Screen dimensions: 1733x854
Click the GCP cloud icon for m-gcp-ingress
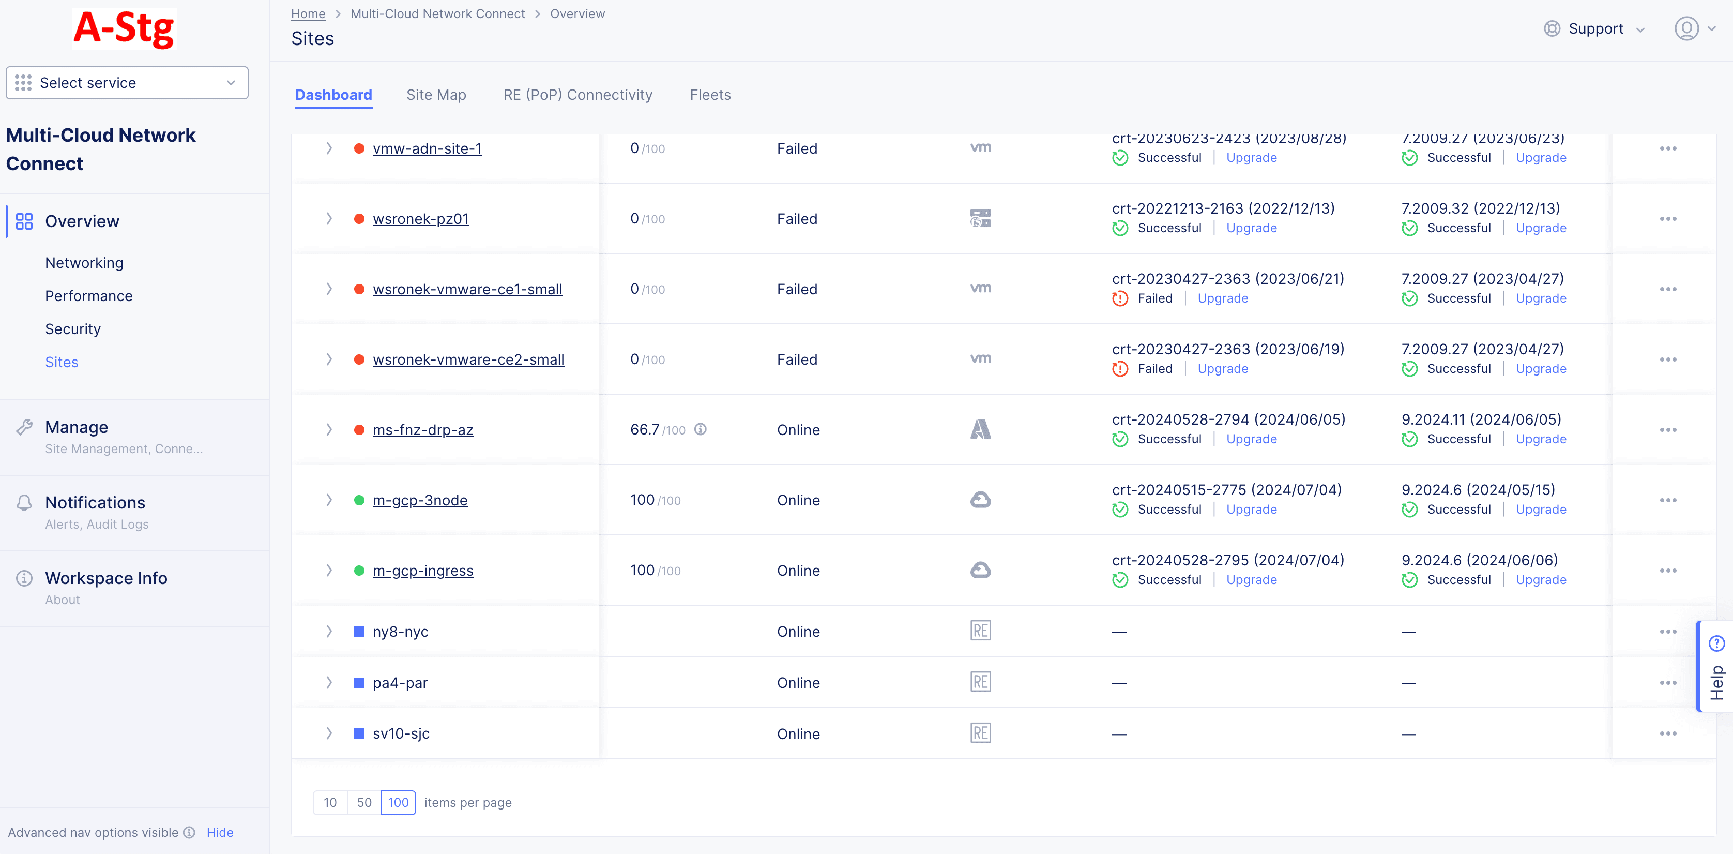(980, 570)
